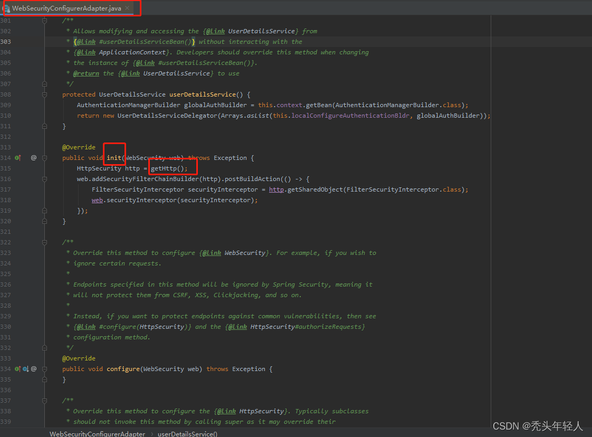The image size is (592, 437).
Task: Click securityInterceptor variable name on line 317
Action: (x=223, y=189)
